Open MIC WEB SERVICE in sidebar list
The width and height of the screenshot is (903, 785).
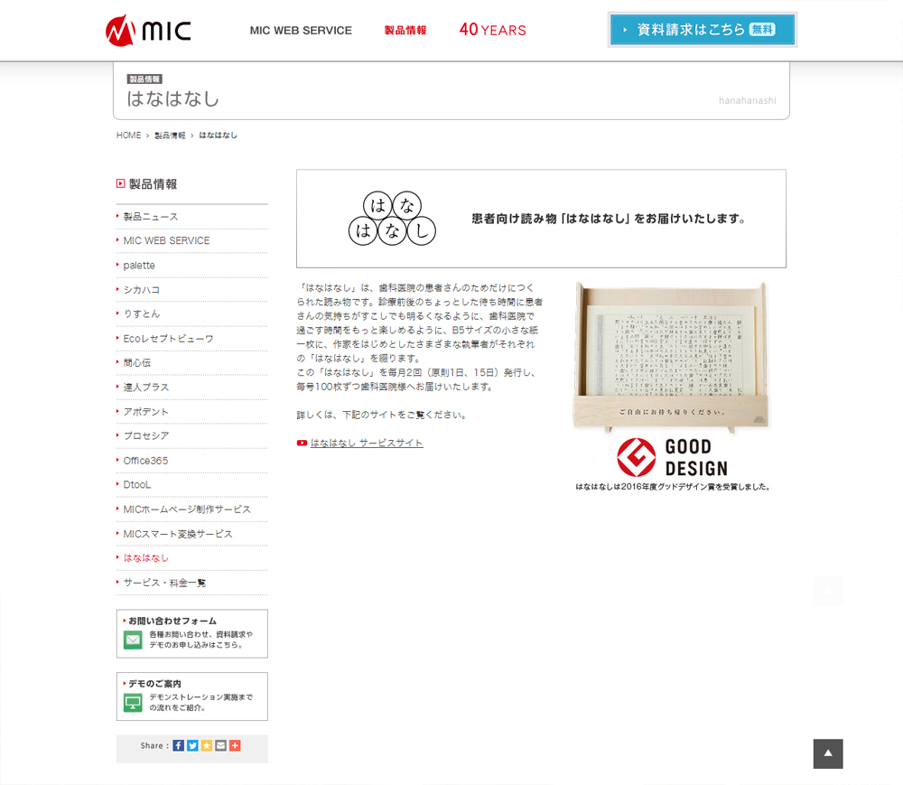pos(166,241)
